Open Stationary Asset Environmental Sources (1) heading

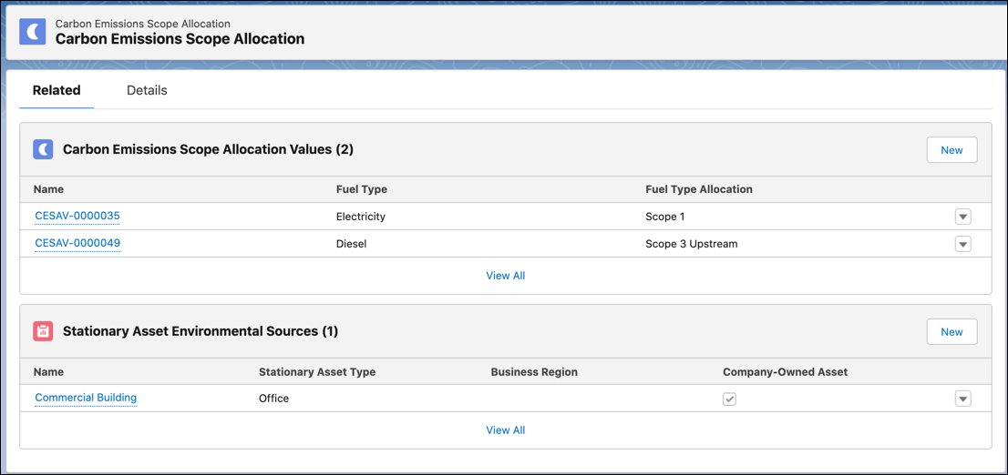pos(201,331)
